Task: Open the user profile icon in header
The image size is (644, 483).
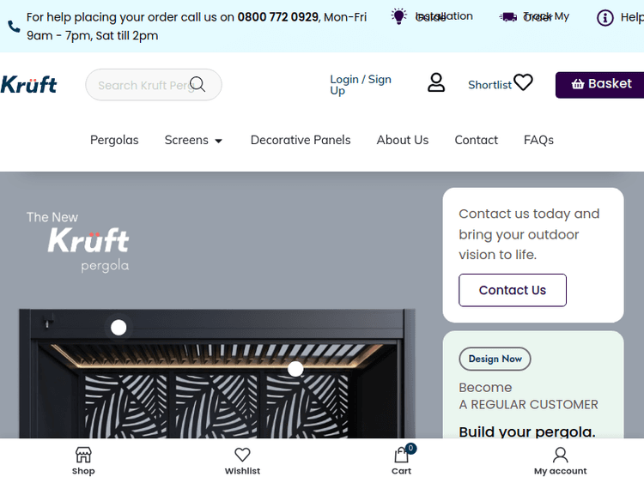Action: [436, 82]
